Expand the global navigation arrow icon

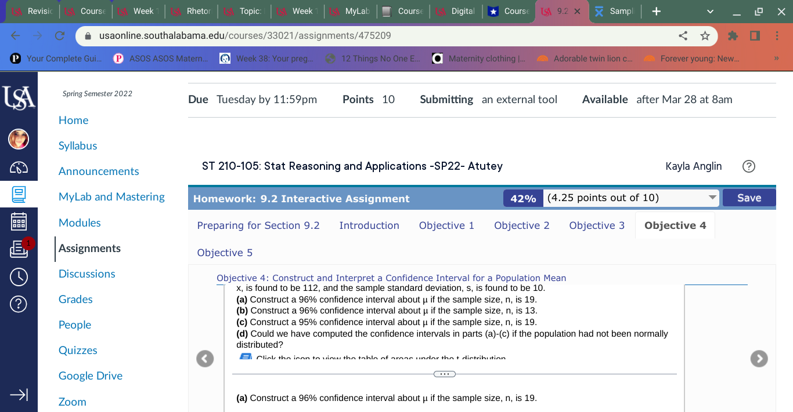pyautogui.click(x=19, y=395)
